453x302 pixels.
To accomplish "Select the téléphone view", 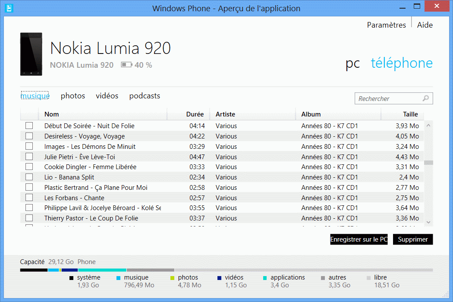I will click(402, 63).
